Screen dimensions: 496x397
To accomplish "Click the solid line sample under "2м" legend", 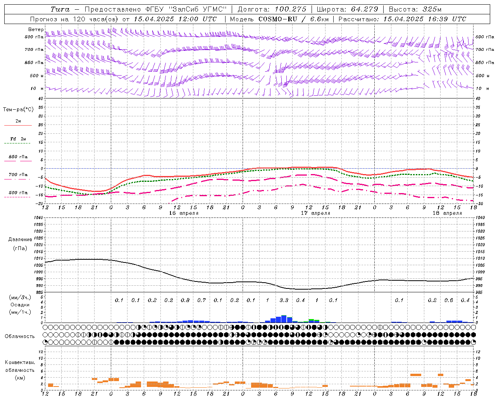I will tap(18, 126).
